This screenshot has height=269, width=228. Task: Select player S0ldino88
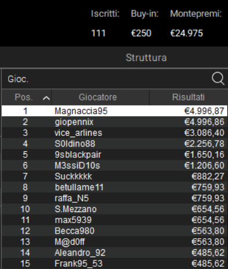(114, 144)
